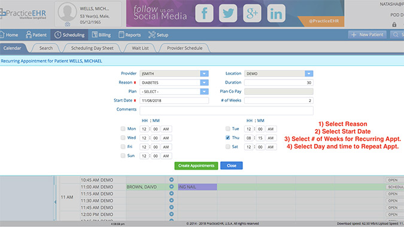
Task: Click the add icon on 11:15 AM row
Action: (171, 194)
